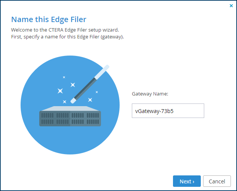The width and height of the screenshot is (237, 191).
Task: Click the Gateway Name label
Action: click(150, 94)
